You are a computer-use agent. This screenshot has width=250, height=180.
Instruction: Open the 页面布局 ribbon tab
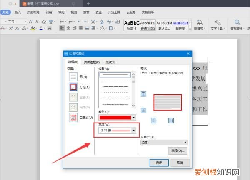pos(33,12)
